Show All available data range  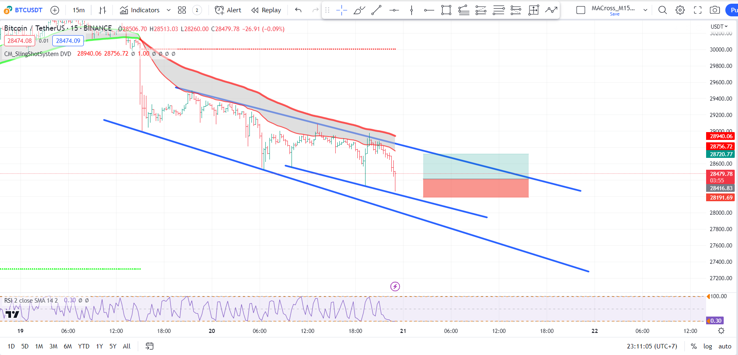[127, 346]
